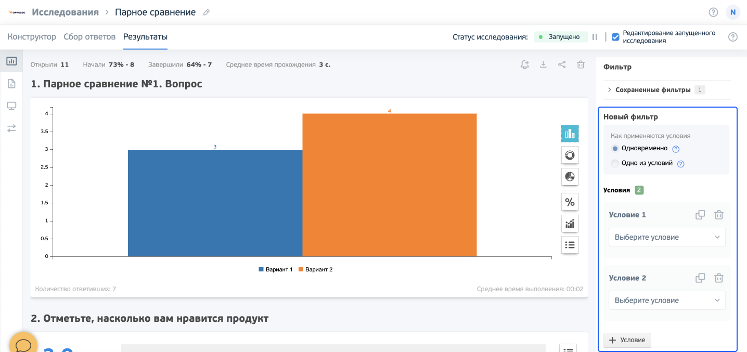Screen dimensions: 747x352
Task: Click heading 1. Парное сравнение №1. Вопрос
Action: tap(117, 84)
